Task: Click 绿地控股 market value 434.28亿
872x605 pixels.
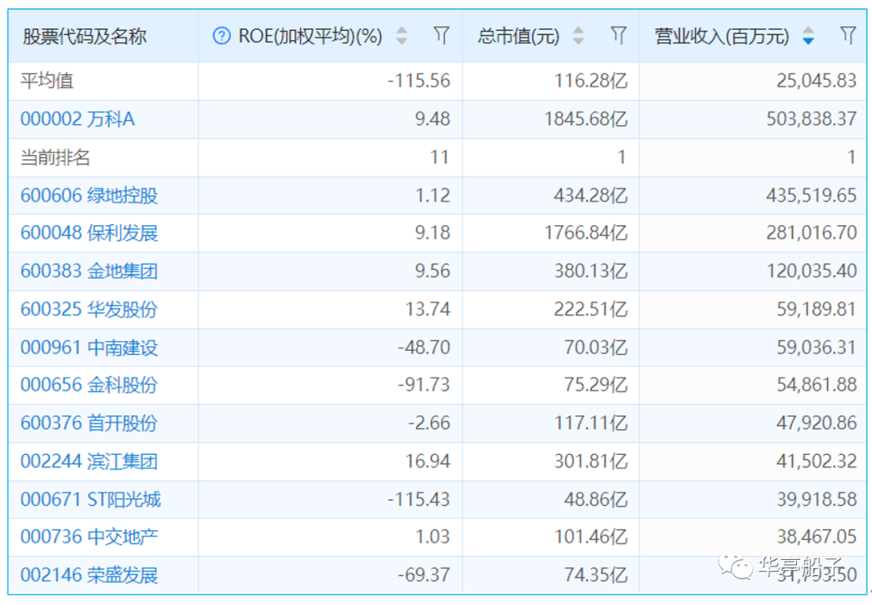Action: [590, 195]
